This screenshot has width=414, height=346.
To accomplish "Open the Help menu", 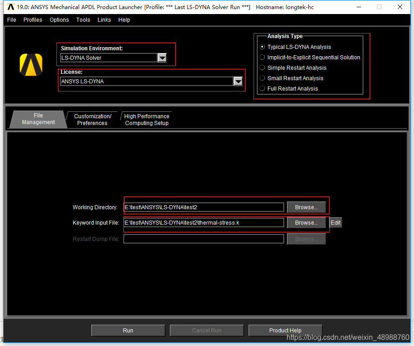I will point(124,20).
